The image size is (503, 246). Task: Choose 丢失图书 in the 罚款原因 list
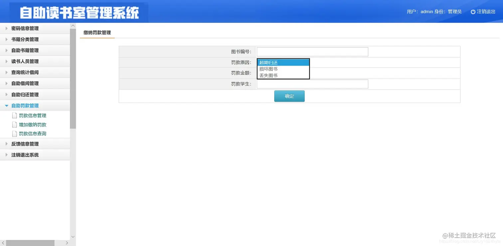[283, 76]
